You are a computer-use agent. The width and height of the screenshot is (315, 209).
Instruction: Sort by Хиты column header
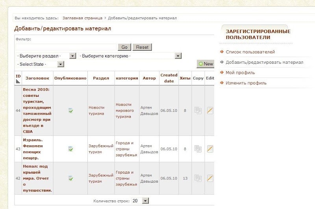[185, 78]
